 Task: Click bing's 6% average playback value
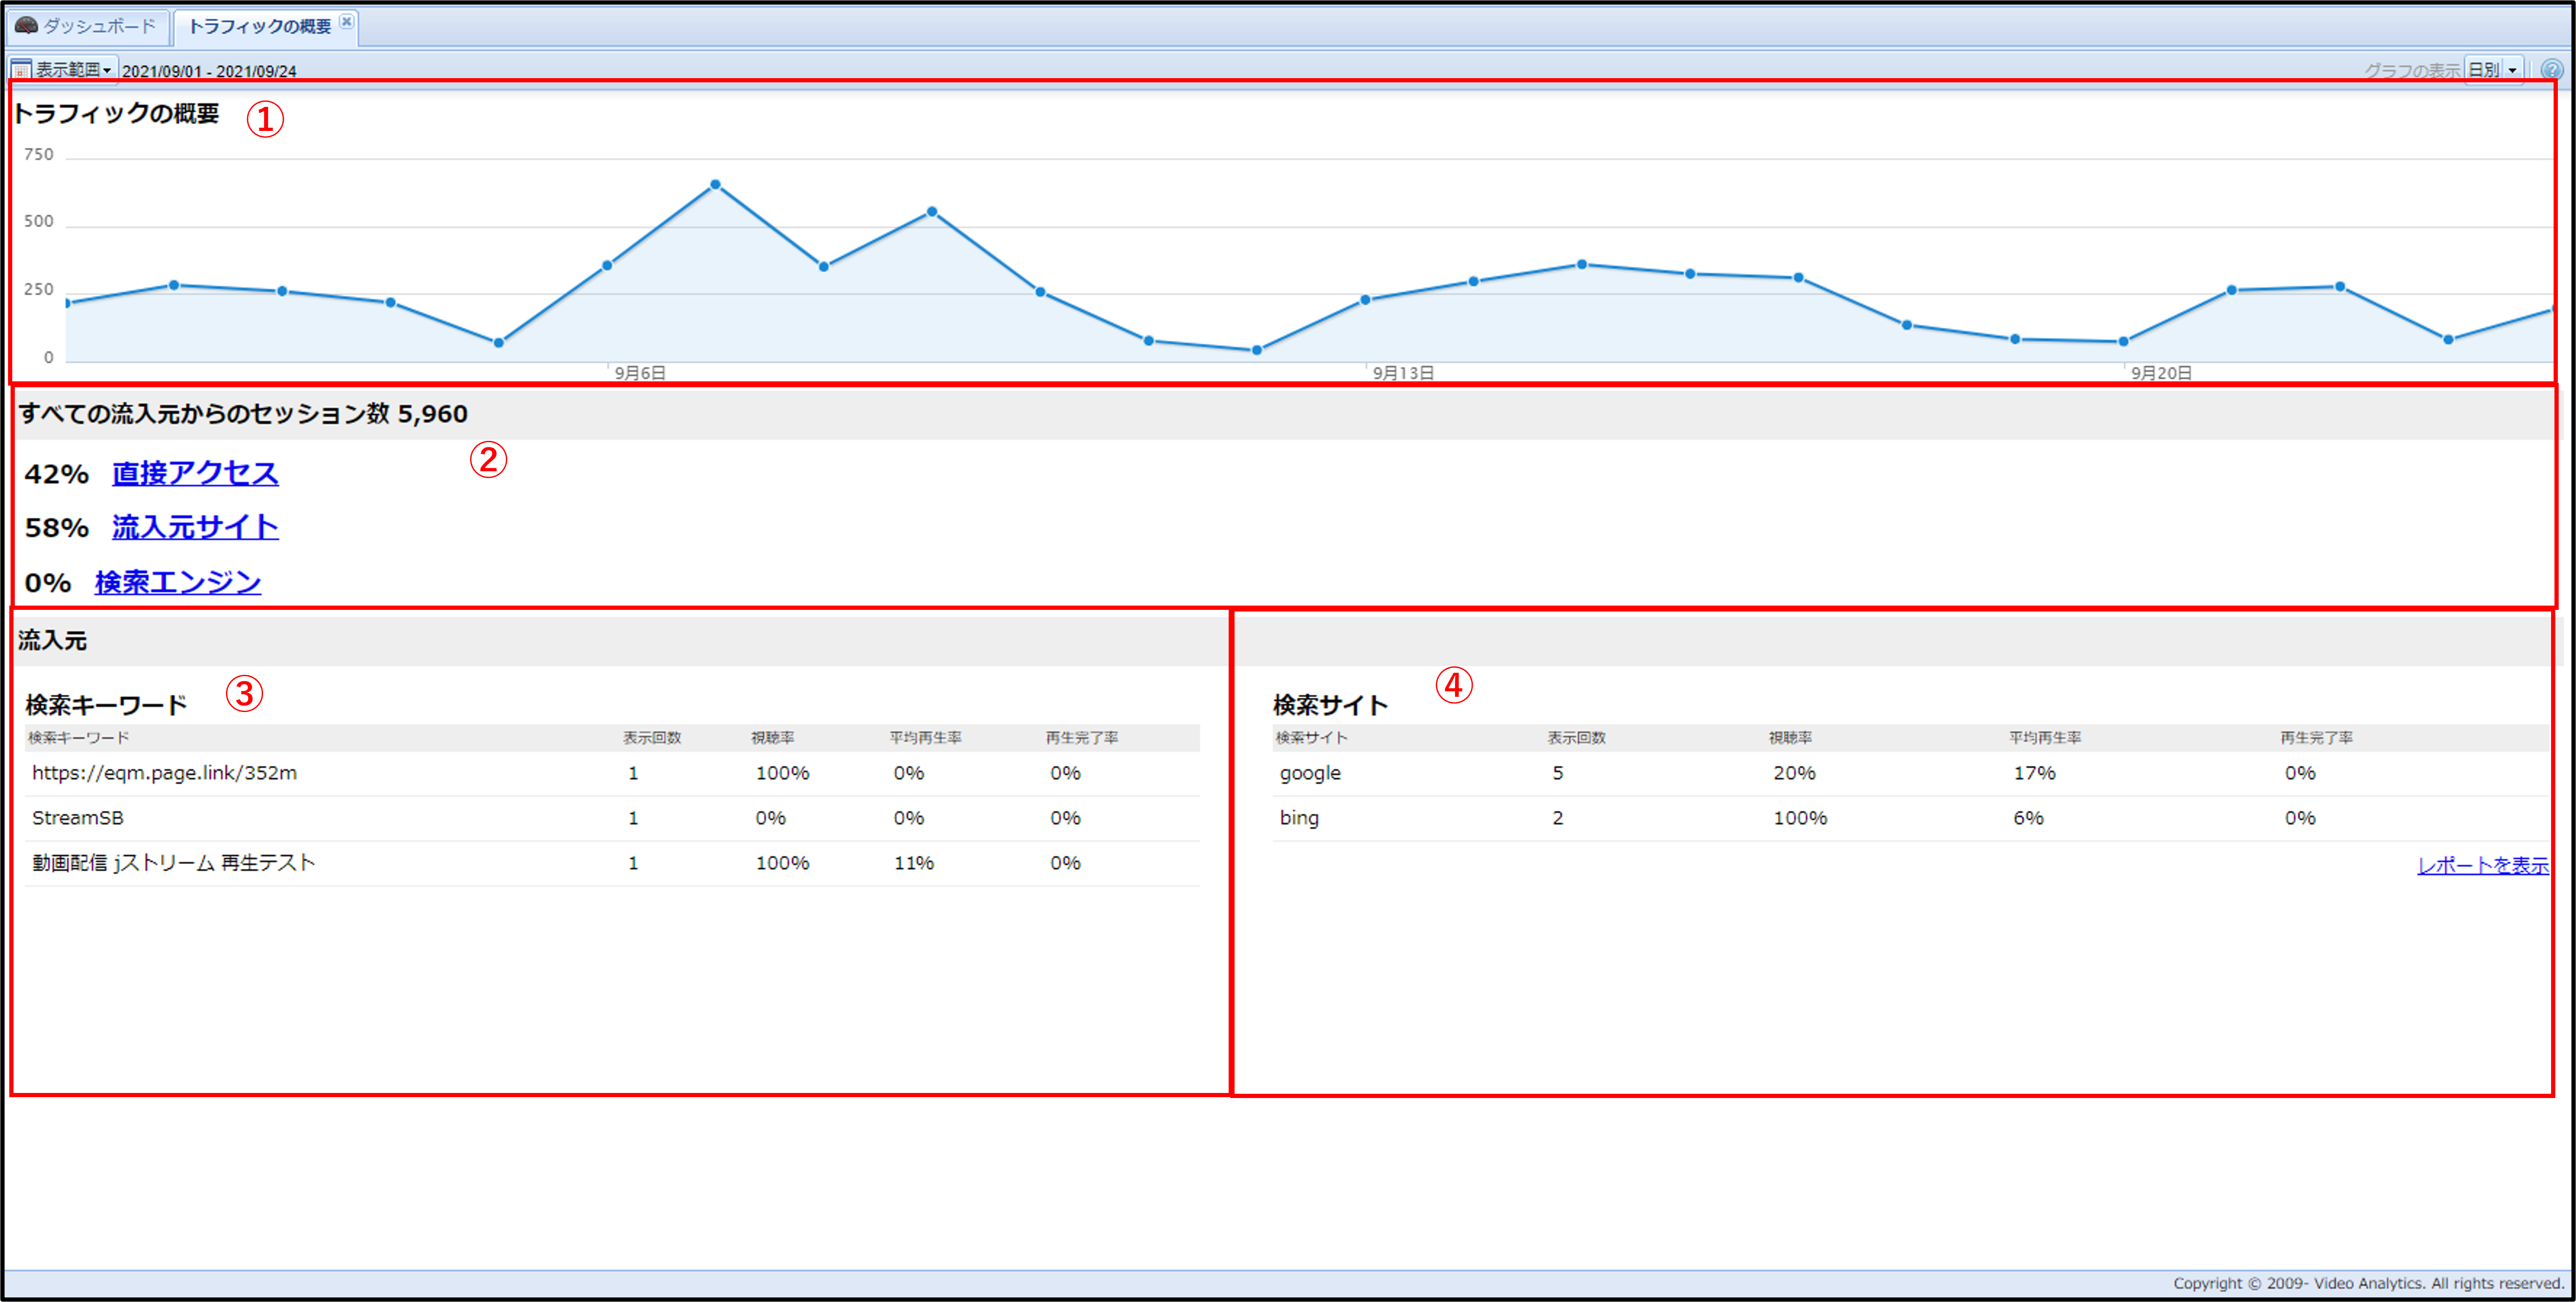2029,818
